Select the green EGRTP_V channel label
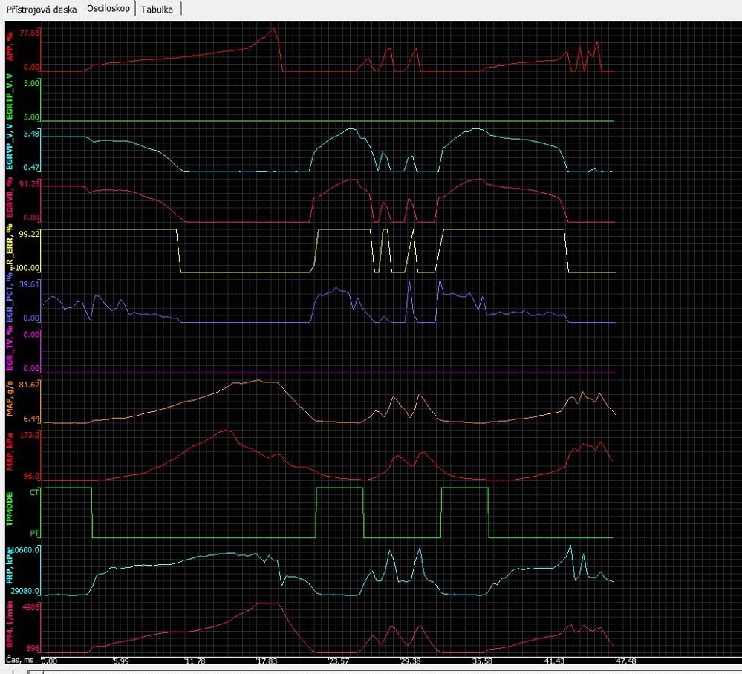This screenshot has width=742, height=674. click(9, 97)
